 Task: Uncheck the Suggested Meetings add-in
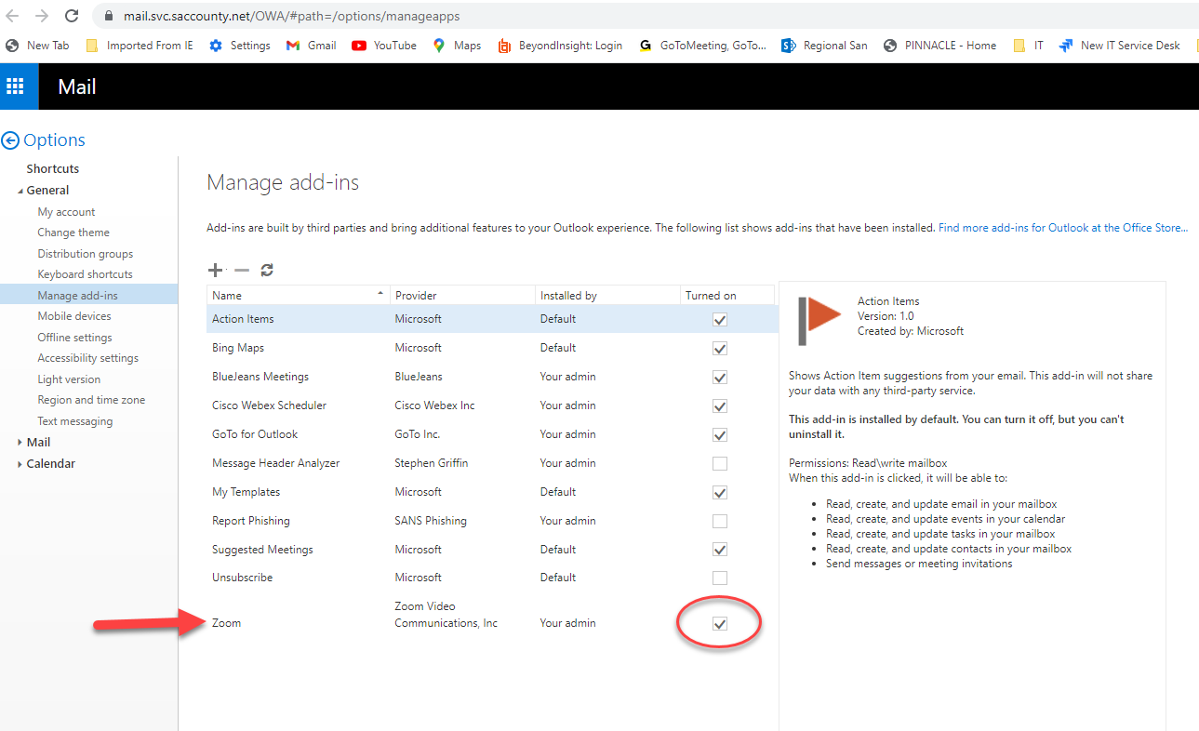[x=719, y=550]
